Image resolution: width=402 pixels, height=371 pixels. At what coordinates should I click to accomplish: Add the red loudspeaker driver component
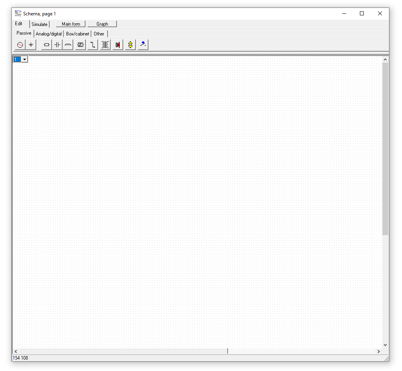coord(117,45)
